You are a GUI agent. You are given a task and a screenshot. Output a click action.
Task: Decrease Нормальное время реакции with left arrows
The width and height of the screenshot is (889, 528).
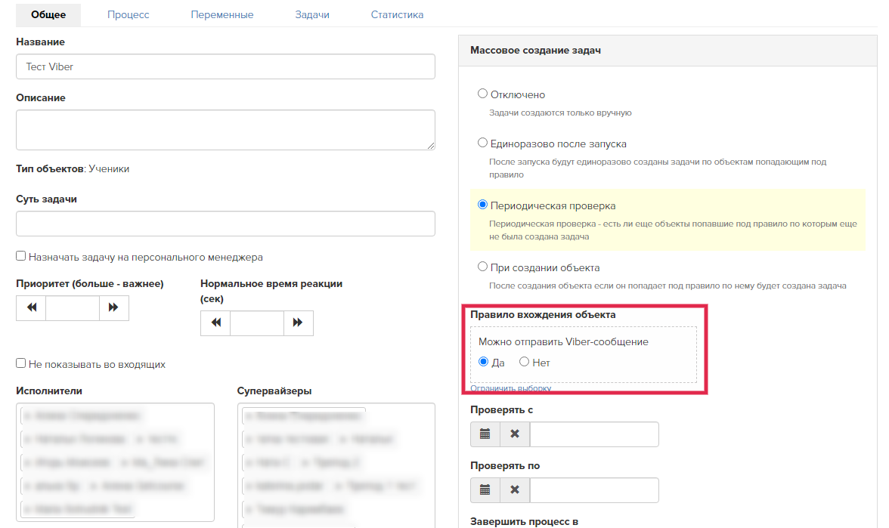215,323
